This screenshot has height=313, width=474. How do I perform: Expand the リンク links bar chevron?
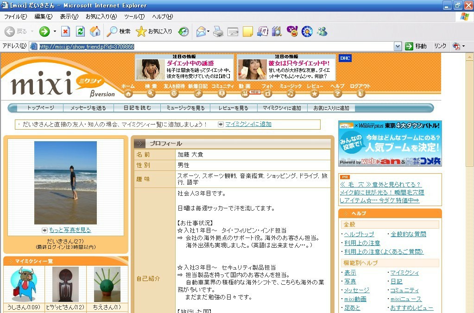point(440,46)
